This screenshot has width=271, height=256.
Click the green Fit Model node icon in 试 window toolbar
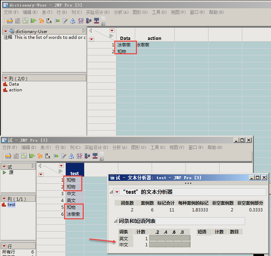(56, 156)
